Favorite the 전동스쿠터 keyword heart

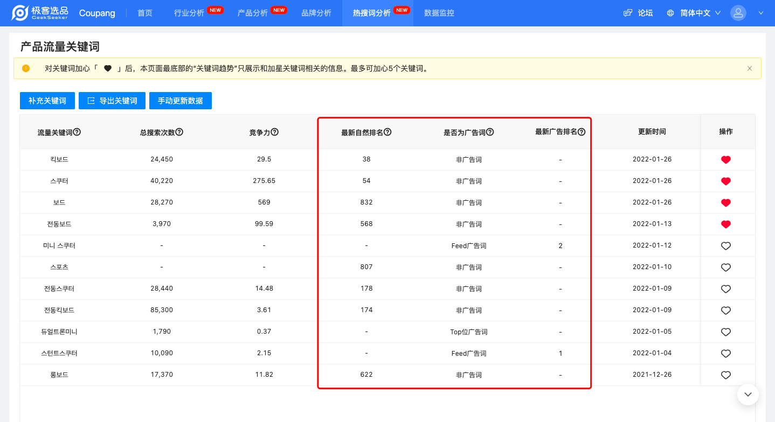click(x=726, y=289)
